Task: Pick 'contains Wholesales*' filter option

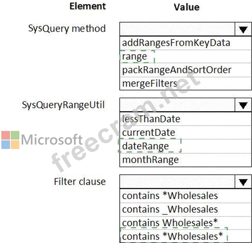Action: 170,222
